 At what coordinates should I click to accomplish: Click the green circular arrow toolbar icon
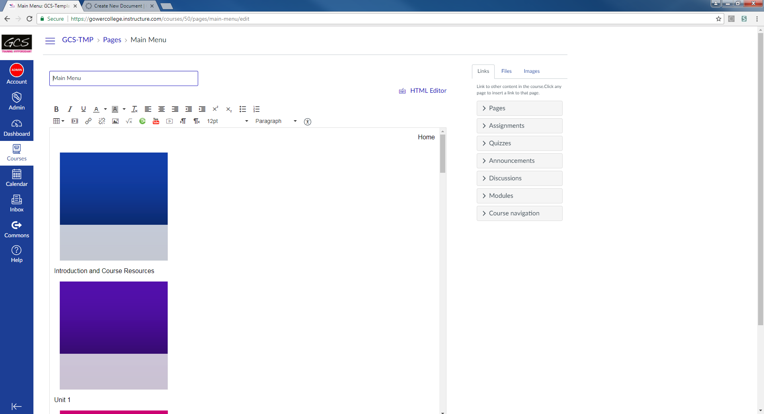click(x=142, y=121)
